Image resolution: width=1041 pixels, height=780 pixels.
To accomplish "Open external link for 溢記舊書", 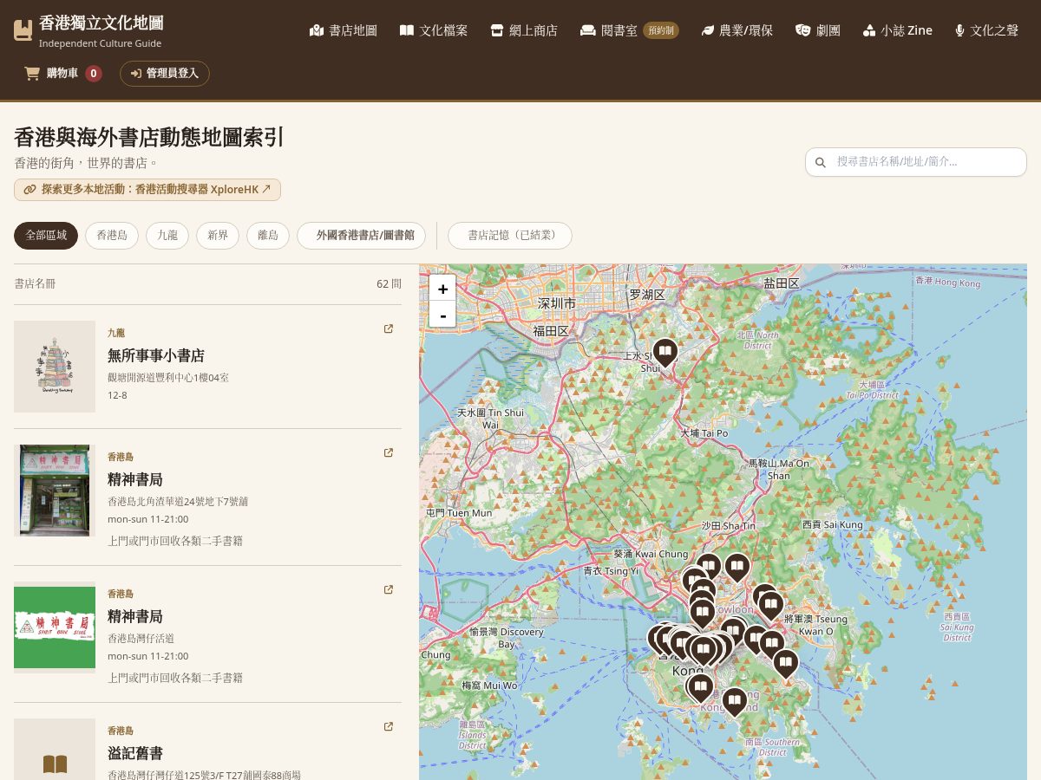I will (x=389, y=726).
